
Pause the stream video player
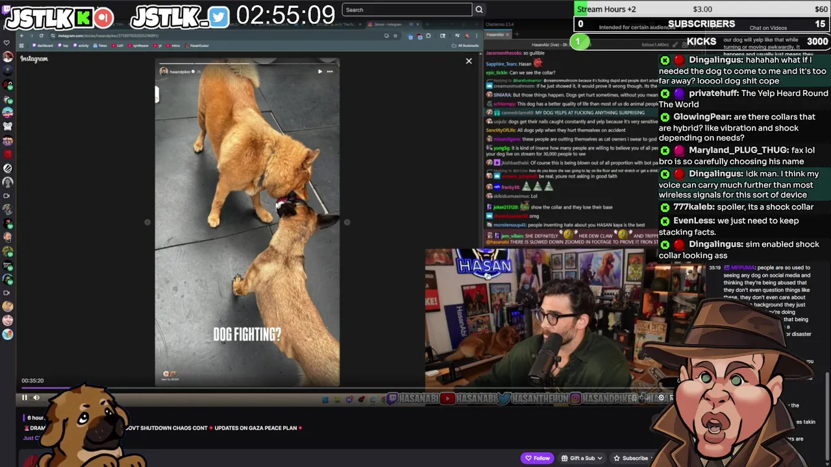point(25,398)
